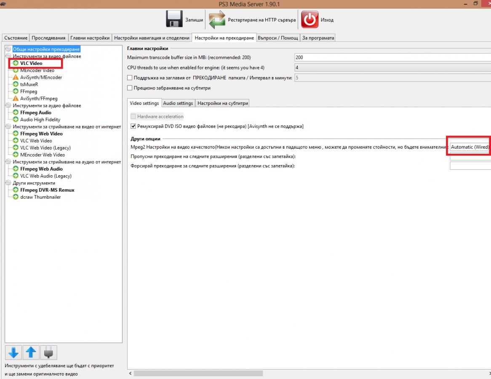
Task: Select dcraw Thumbnailer tree entry
Action: (x=40, y=197)
